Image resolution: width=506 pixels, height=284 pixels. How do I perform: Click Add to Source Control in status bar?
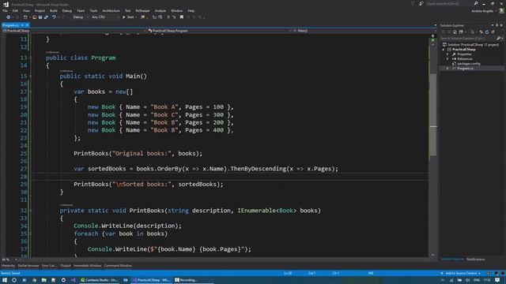click(x=460, y=274)
